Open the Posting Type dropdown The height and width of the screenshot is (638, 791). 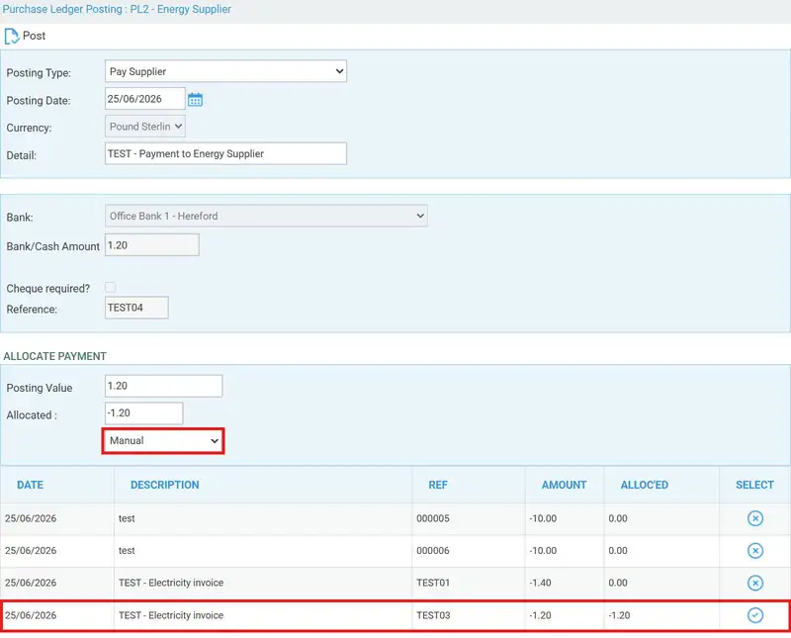pos(225,71)
